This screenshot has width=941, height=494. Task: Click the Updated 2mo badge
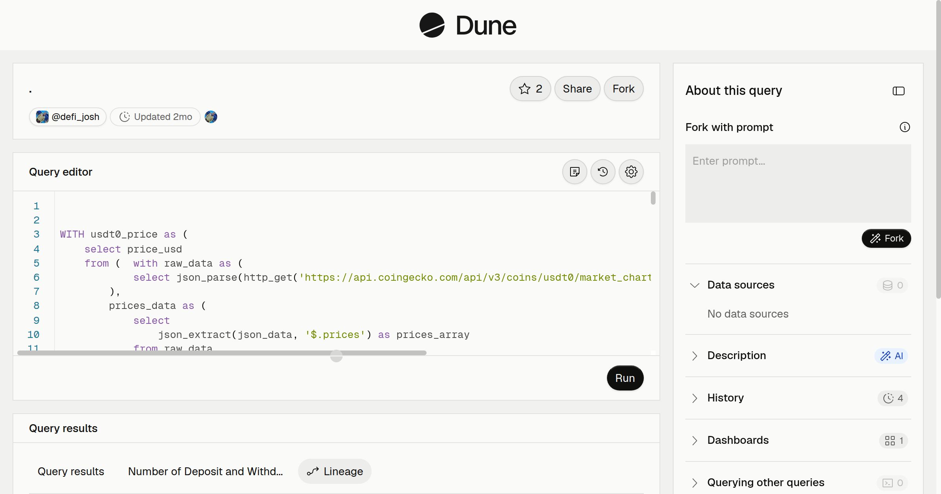(155, 117)
